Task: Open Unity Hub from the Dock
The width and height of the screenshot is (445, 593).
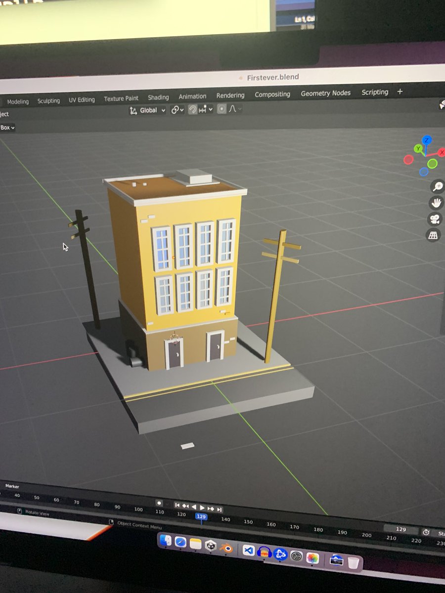Action: tap(211, 546)
